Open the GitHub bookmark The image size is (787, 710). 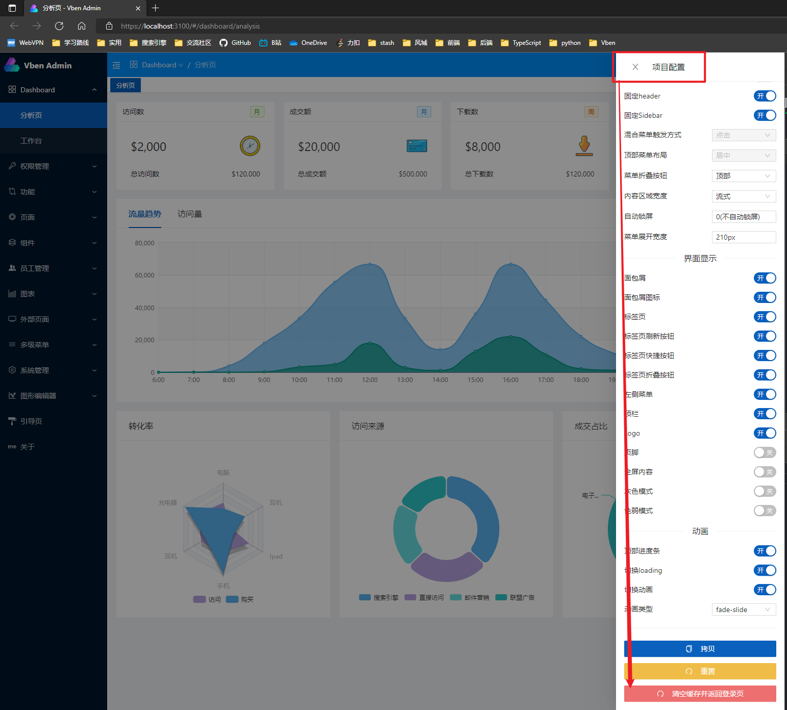(235, 43)
